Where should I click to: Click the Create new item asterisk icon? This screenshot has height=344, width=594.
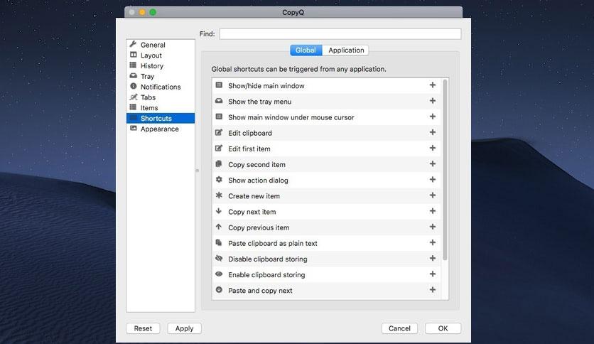tap(219, 195)
